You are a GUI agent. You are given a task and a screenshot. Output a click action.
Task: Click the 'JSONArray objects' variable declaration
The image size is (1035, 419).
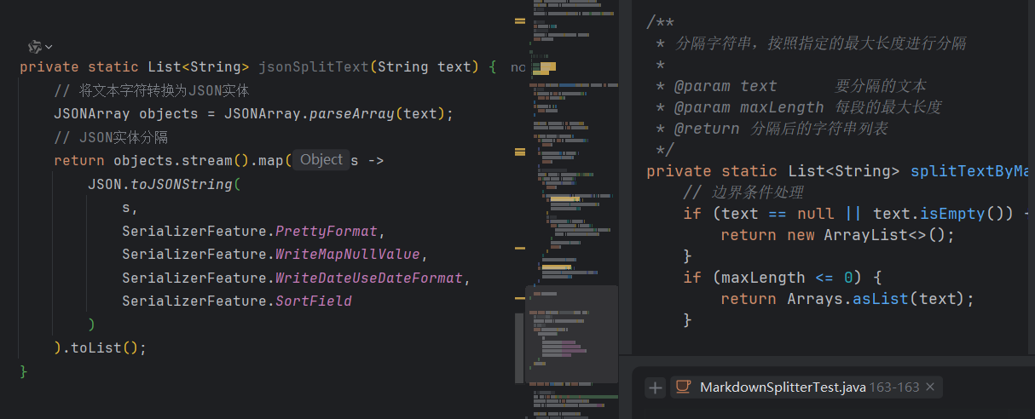125,114
